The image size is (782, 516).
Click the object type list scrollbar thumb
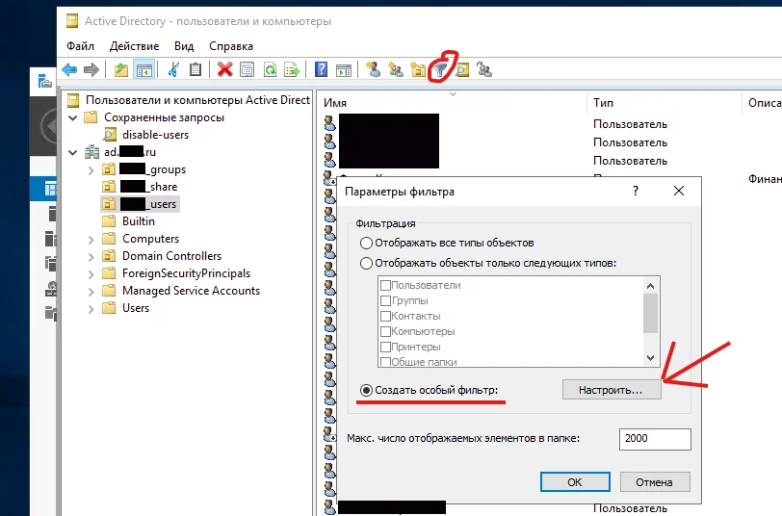650,313
